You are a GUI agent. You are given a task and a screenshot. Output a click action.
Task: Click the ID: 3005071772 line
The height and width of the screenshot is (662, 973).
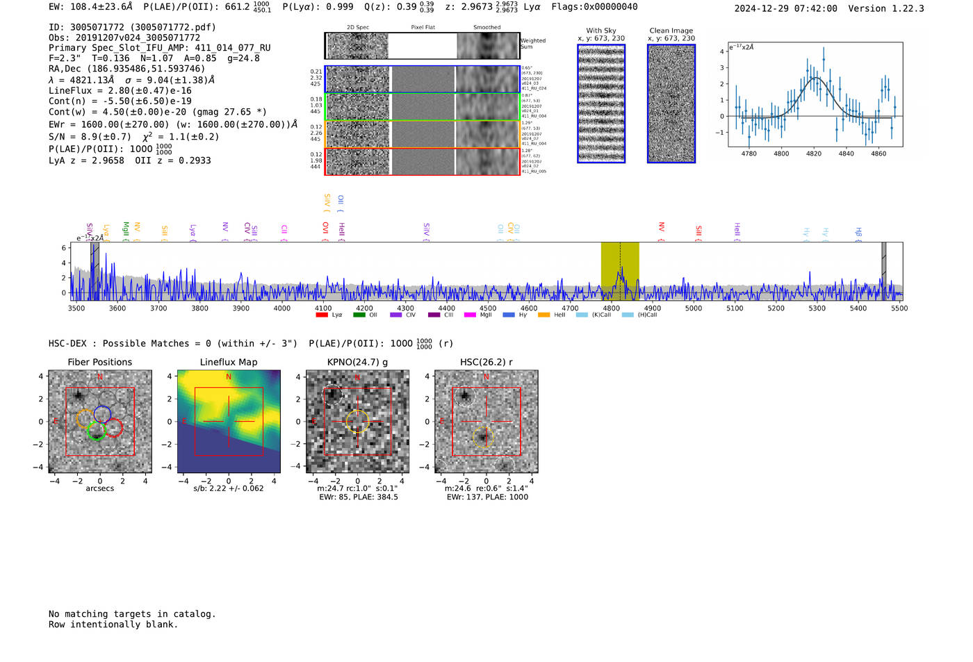132,27
